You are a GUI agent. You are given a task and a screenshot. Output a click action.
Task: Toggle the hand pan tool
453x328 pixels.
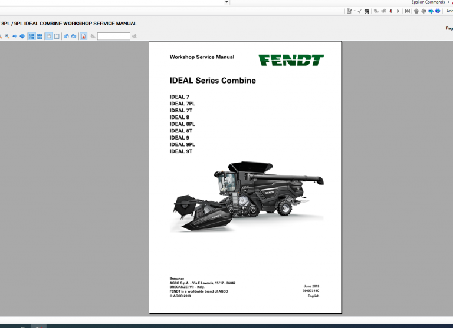49,36
